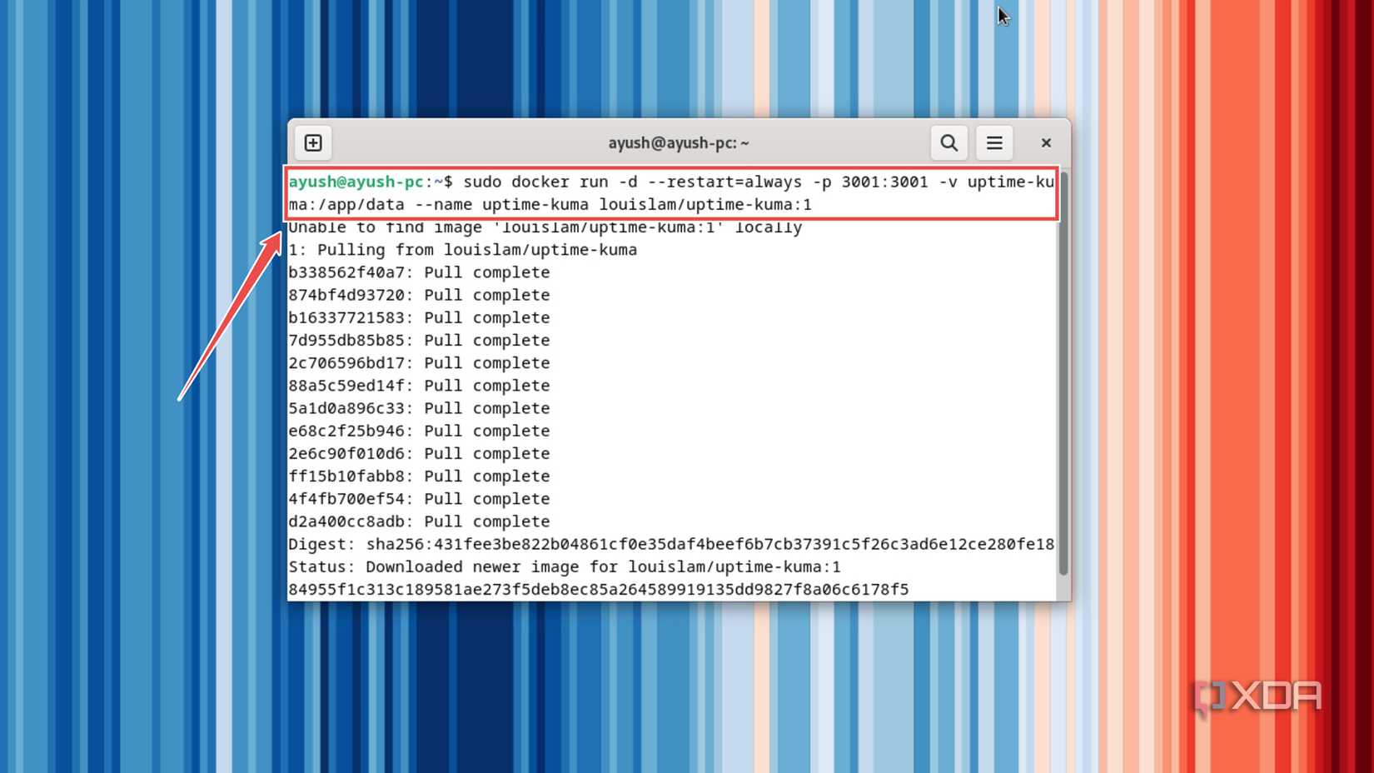Open the terminal hamburger menu
The width and height of the screenshot is (1374, 773).
pyautogui.click(x=994, y=143)
